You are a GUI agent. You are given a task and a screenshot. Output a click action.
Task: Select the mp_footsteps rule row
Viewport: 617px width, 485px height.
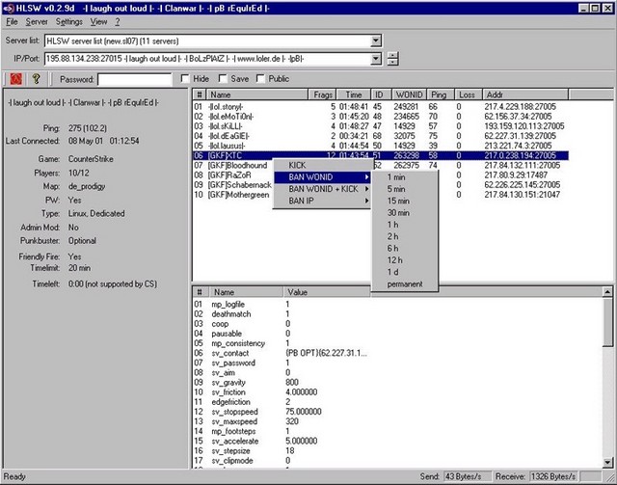pos(281,431)
